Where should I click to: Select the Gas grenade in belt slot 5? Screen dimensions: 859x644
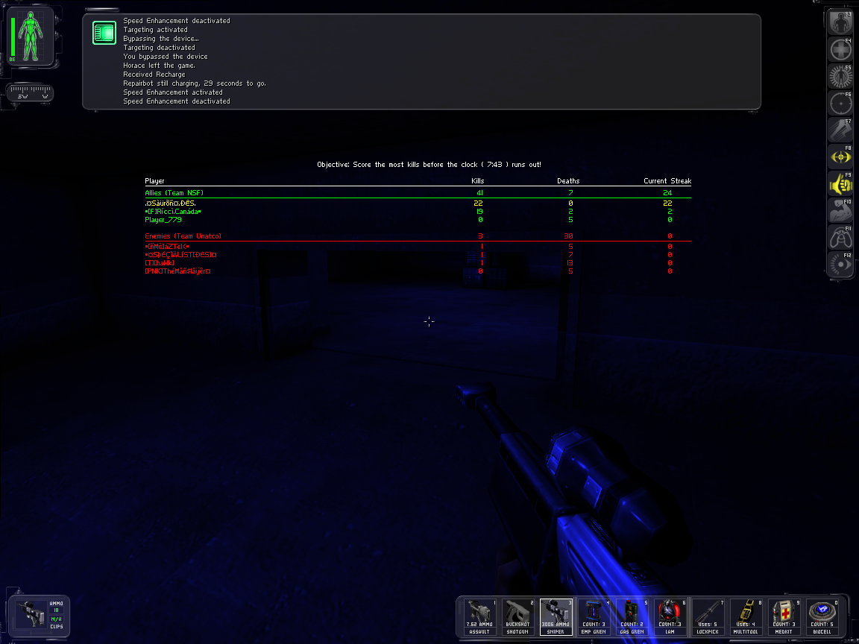point(632,616)
